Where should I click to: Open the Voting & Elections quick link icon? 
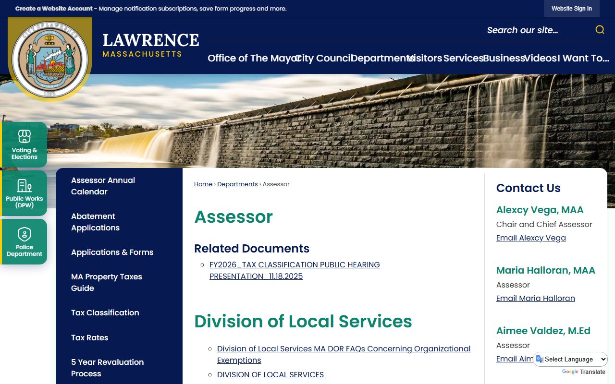tap(25, 144)
